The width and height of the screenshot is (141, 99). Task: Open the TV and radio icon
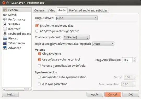click(5, 43)
